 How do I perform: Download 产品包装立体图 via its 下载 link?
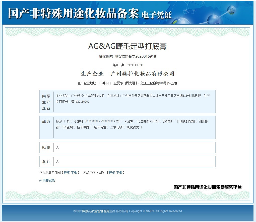pos(119,173)
